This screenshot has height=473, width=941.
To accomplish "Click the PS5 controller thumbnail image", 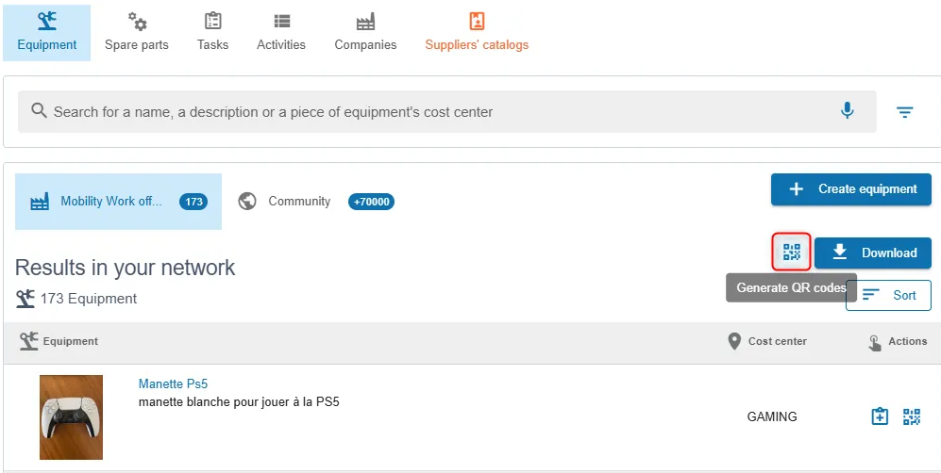I will pyautogui.click(x=72, y=417).
